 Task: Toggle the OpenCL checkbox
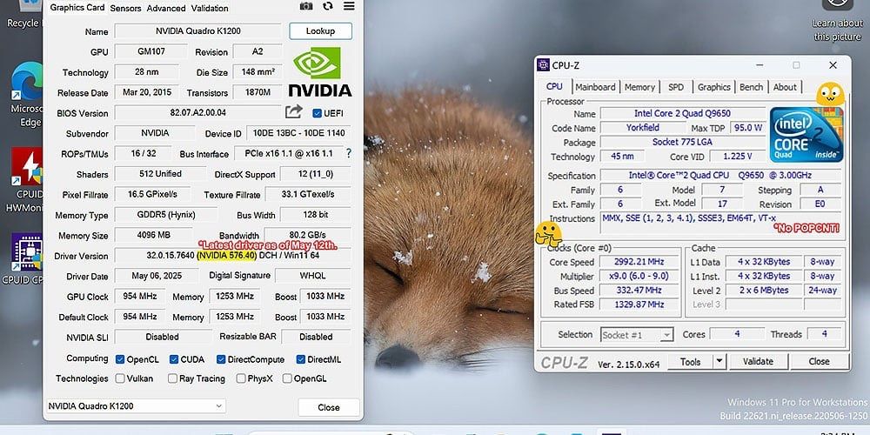(x=120, y=359)
